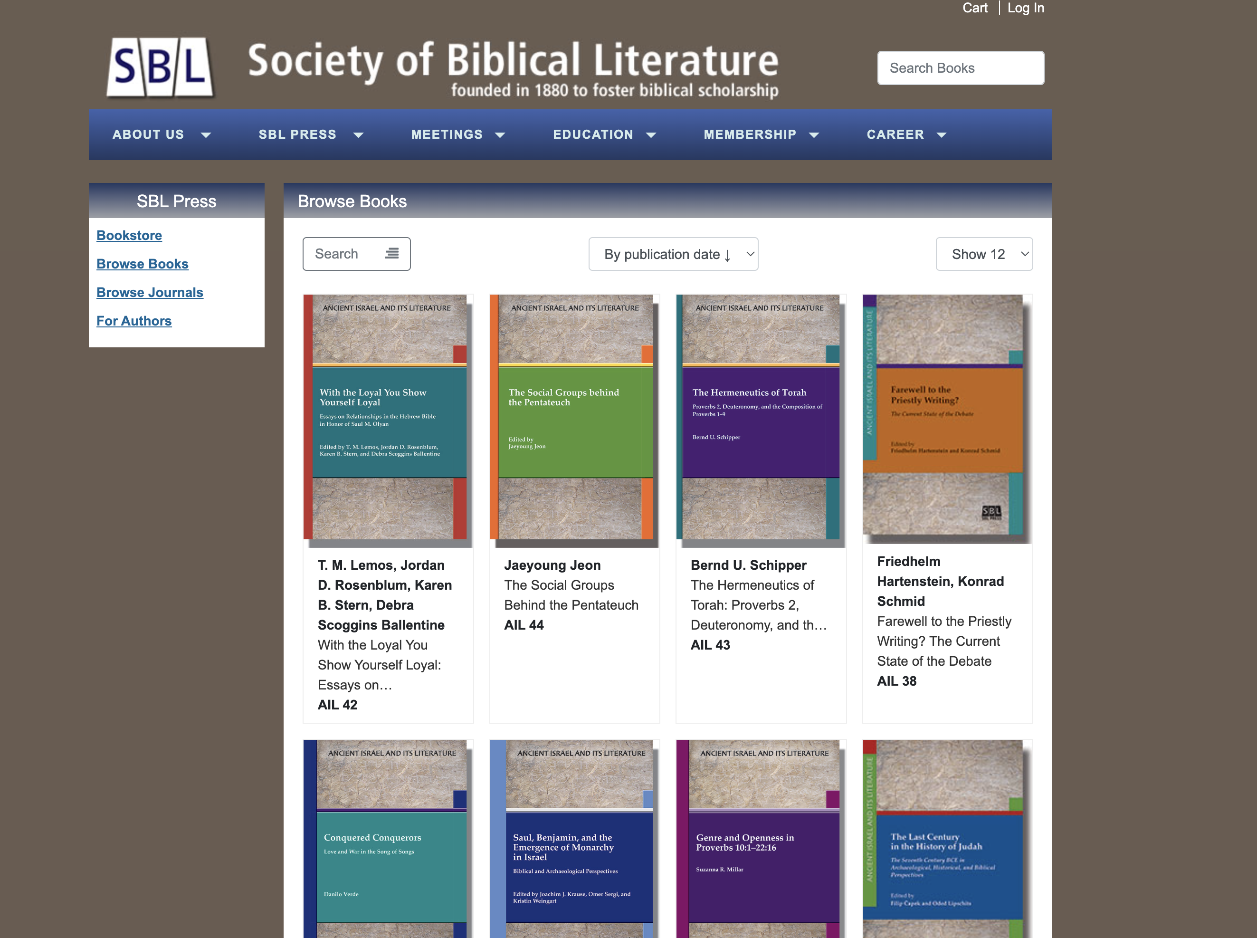Image resolution: width=1257 pixels, height=938 pixels.
Task: Expand the Meetings dropdown arrow
Action: (x=500, y=135)
